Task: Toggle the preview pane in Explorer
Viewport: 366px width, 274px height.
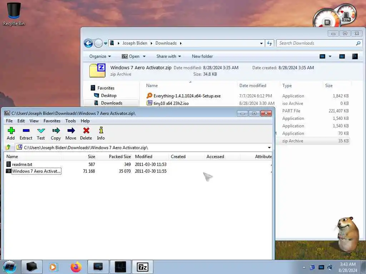Action: point(342,56)
